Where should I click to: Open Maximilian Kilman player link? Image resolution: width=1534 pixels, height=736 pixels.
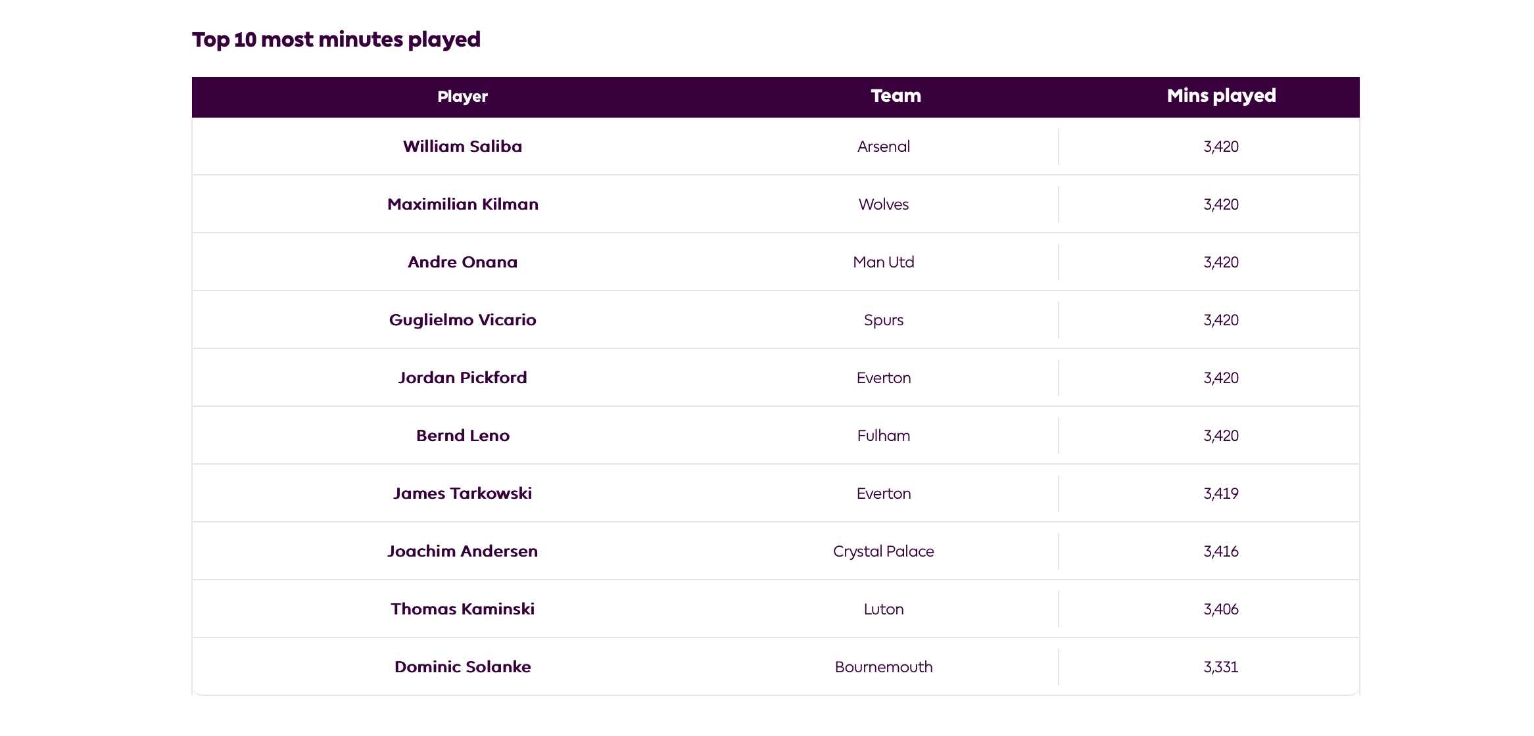pyautogui.click(x=462, y=204)
